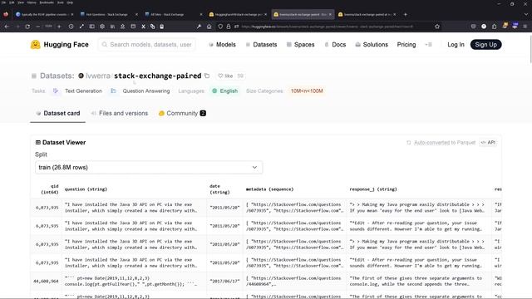Open the View menu
Screen dimensions: 532x299
coord(21,2)
